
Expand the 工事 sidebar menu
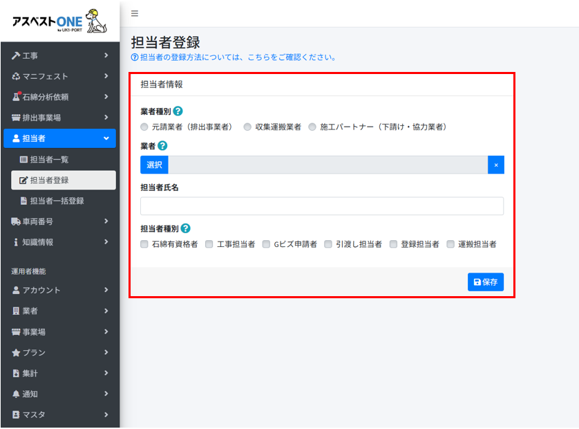[x=59, y=55]
